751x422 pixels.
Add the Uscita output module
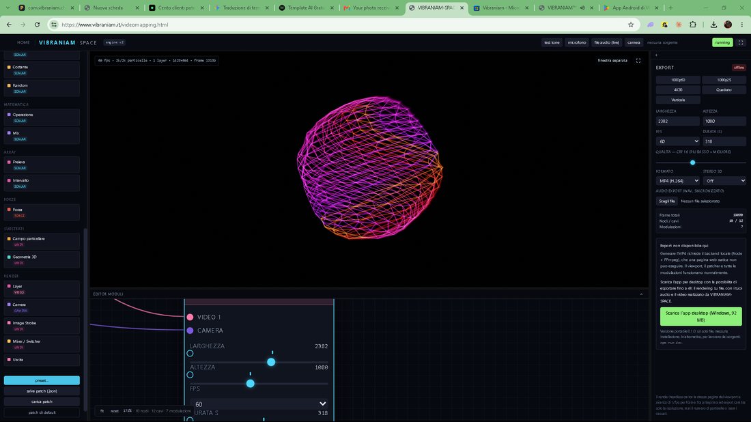[x=42, y=360]
